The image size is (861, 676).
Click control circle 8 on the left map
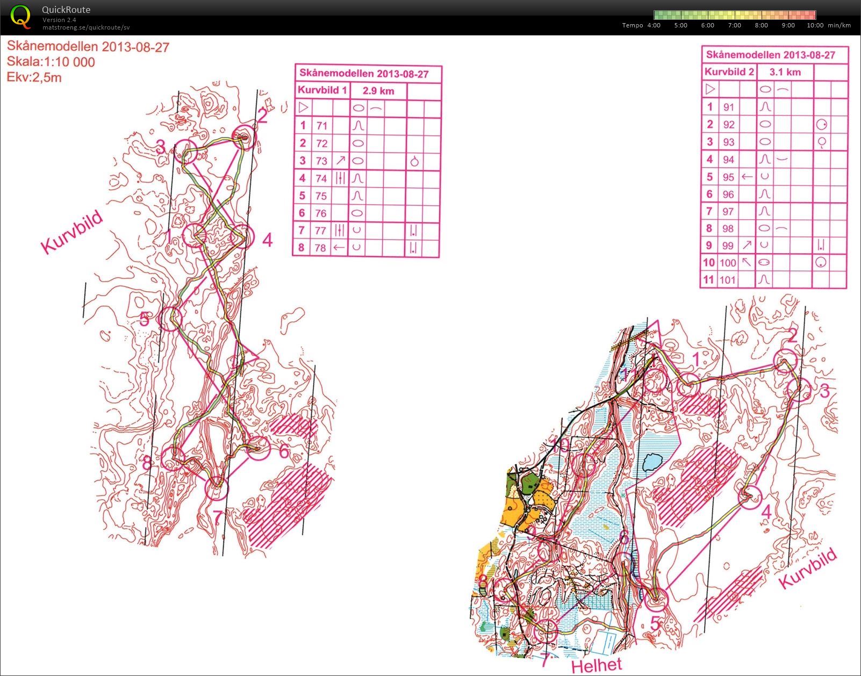(173, 459)
